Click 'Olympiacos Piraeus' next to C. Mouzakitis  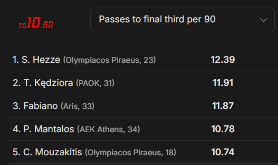[124, 153]
